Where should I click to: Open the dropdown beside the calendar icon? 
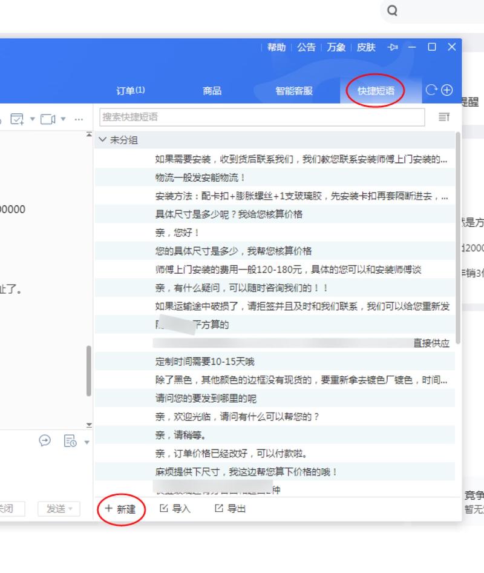pyautogui.click(x=33, y=119)
